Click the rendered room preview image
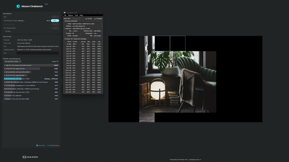 (x=177, y=82)
